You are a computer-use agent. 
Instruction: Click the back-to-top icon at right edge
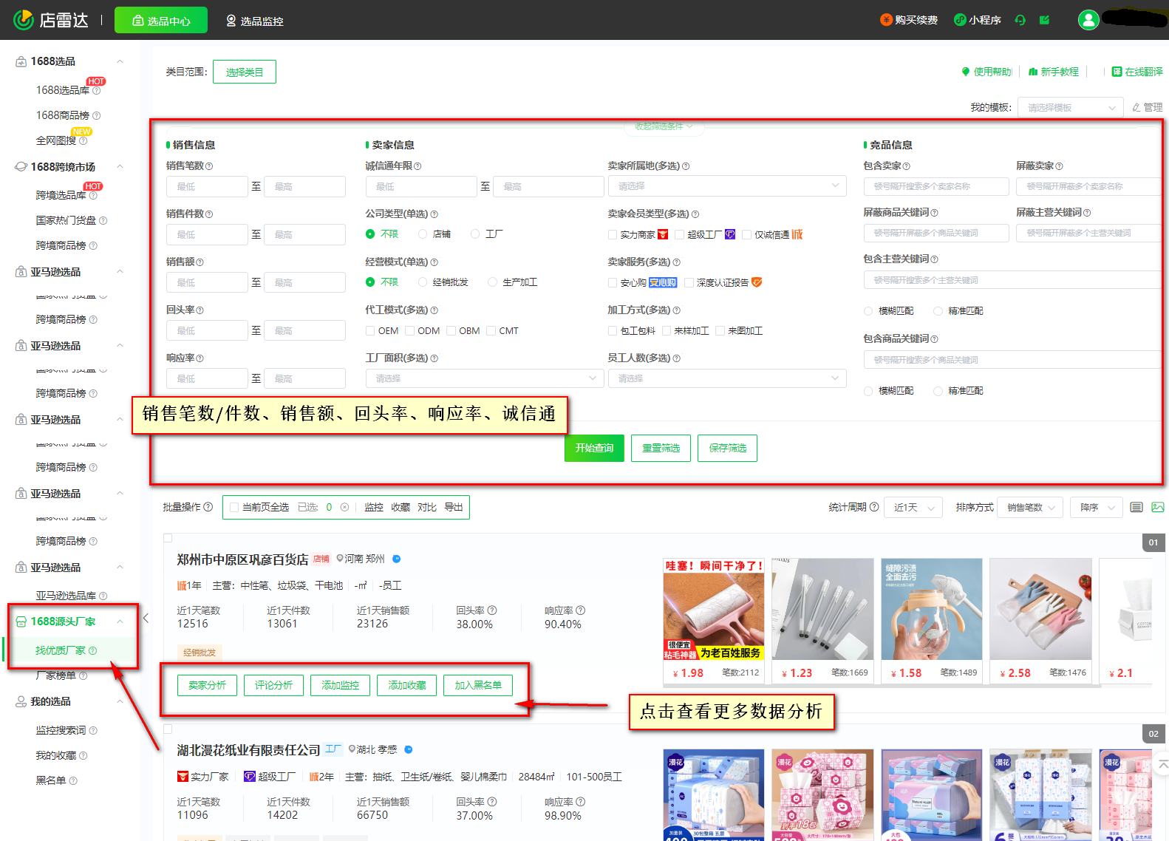pos(1162,764)
